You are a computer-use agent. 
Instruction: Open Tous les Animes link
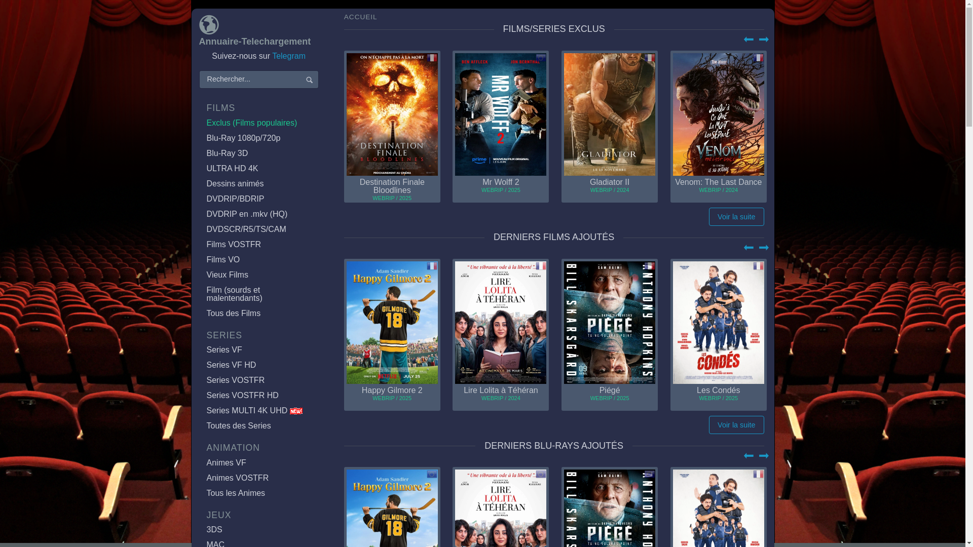(x=236, y=493)
